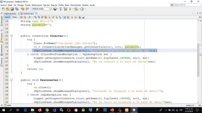Click the Debug Project icon
The height and width of the screenshot is (113, 202).
click(x=76, y=9)
